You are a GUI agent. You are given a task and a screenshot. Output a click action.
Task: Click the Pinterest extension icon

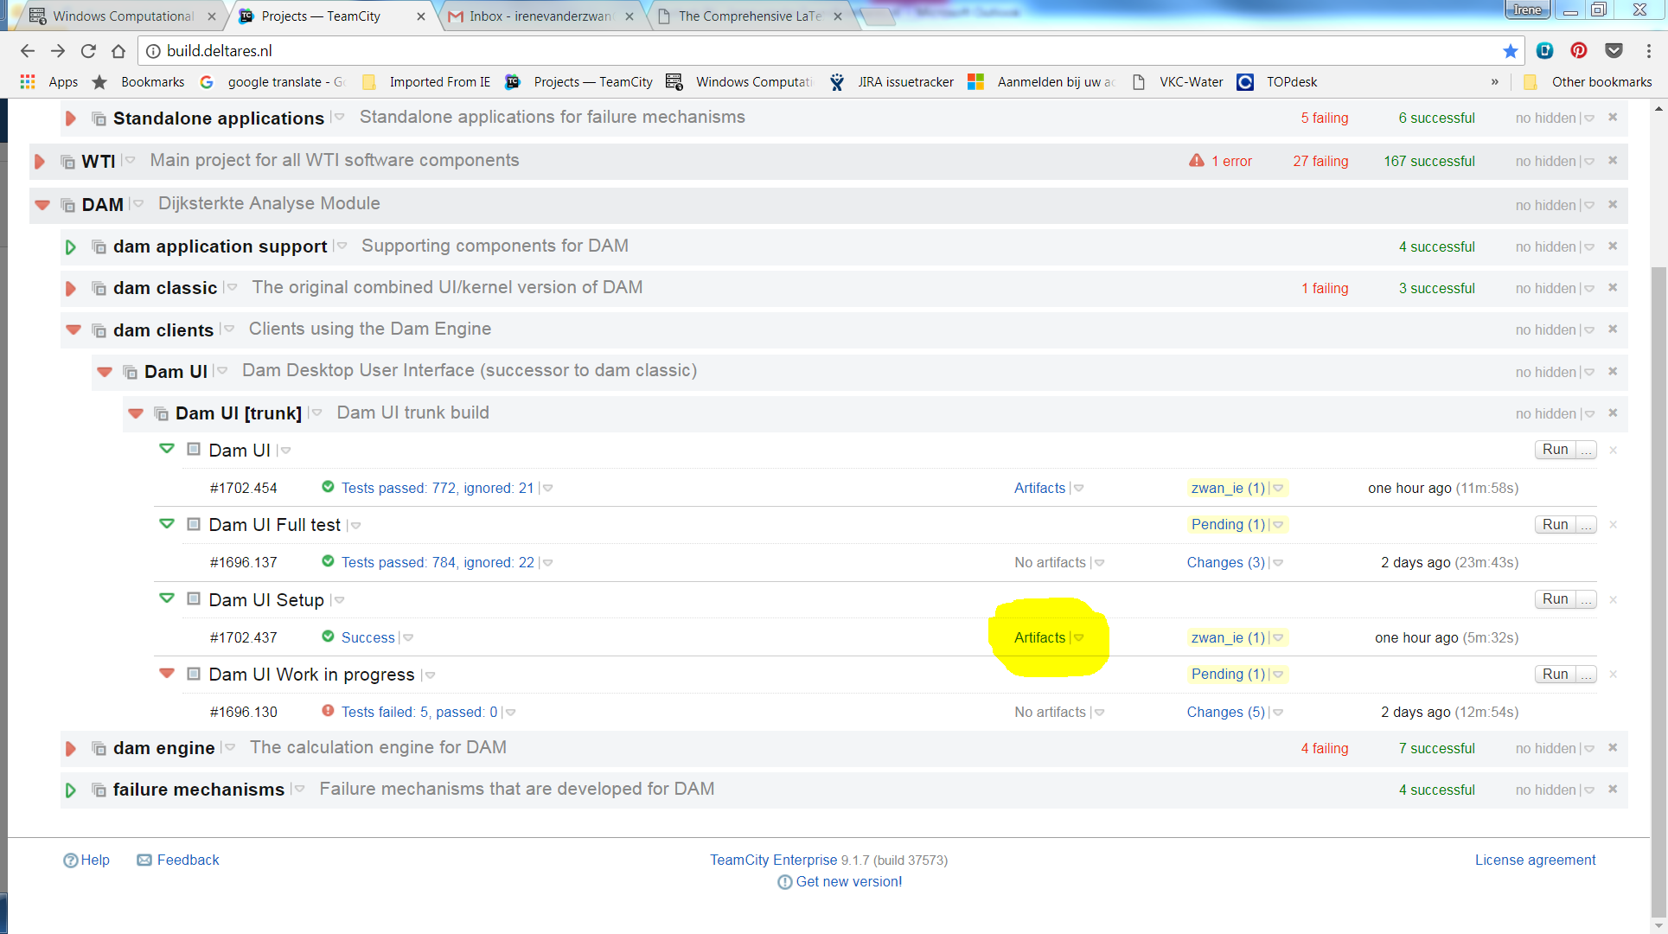coord(1578,51)
